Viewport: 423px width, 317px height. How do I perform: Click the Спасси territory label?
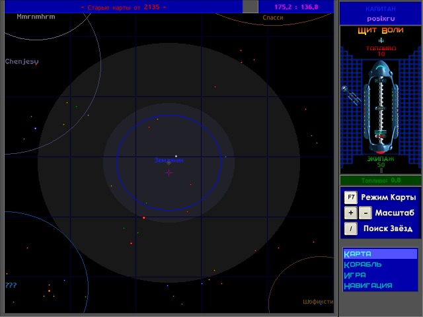pyautogui.click(x=273, y=18)
